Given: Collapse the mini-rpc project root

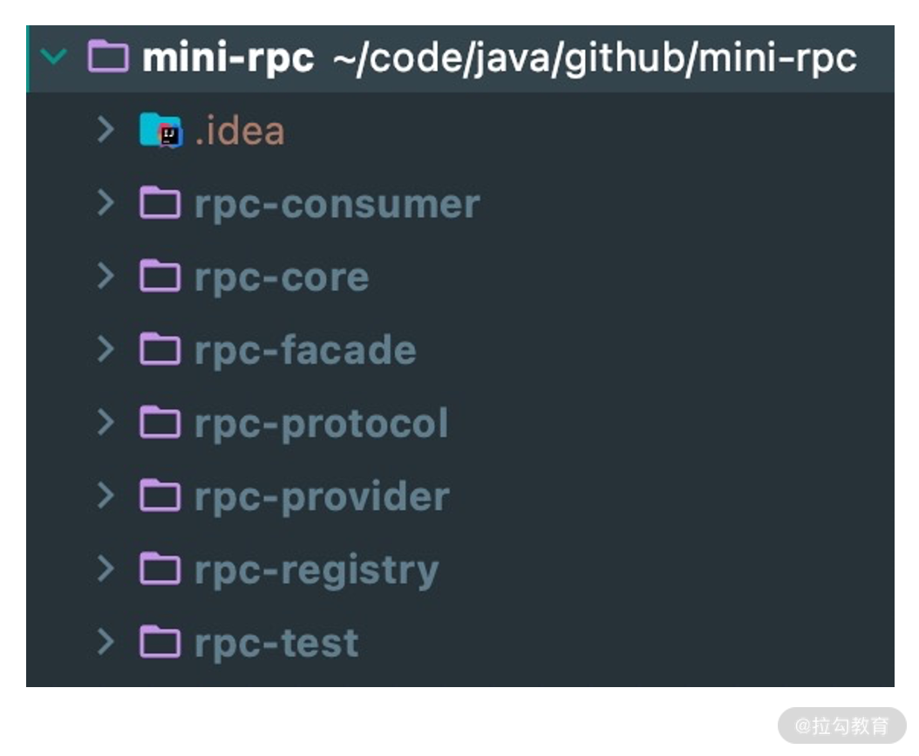Looking at the screenshot, I should pyautogui.click(x=55, y=58).
